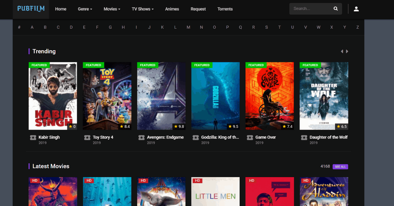Filter titles starting with letter K
Screen dimensions: 394x206
pyautogui.click(x=162, y=28)
